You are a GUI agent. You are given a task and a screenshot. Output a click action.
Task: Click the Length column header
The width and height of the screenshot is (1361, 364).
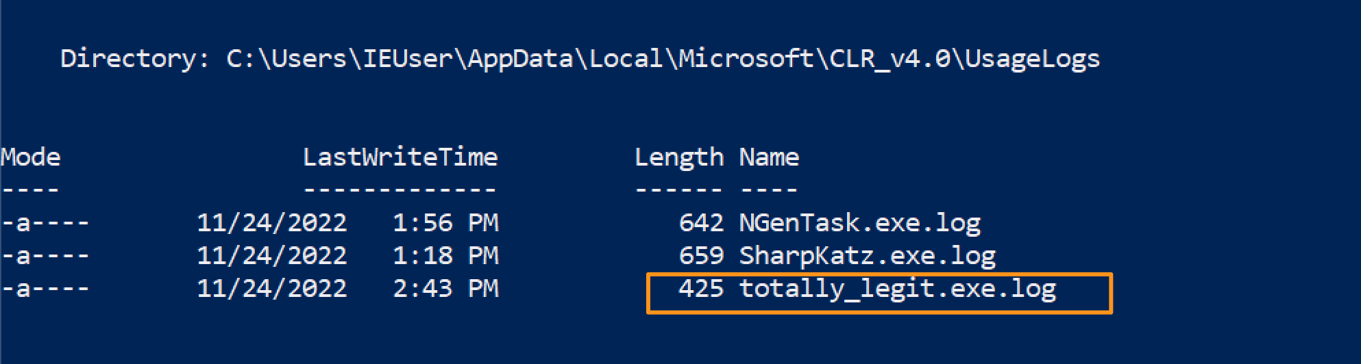678,157
